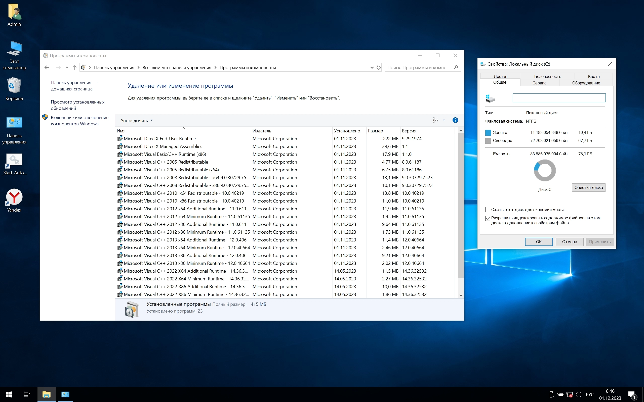The image size is (644, 402).
Task: Expand the address bar history dropdown
Action: [372, 68]
